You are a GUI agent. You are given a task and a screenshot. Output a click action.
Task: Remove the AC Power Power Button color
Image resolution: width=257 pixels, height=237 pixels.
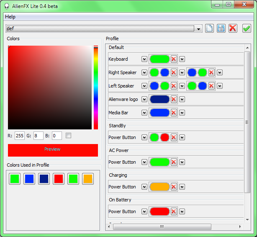click(x=174, y=162)
